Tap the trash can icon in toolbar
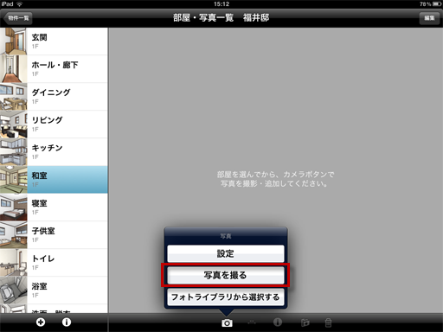Viewport: 443px width, 332px height. pyautogui.click(x=328, y=322)
